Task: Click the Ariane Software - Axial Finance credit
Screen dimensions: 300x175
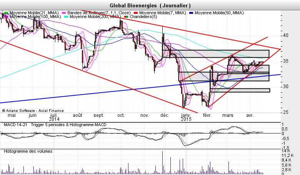Action: click(33, 111)
